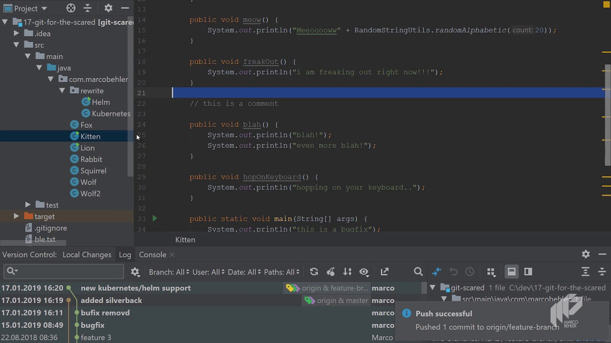This screenshot has width=611, height=343.
Task: Open the Branch: All filter dropdown
Action: [x=169, y=272]
